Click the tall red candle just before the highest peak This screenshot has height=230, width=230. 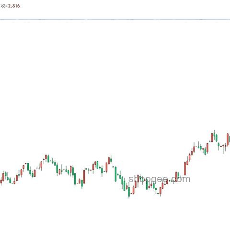pyautogui.click(x=207, y=148)
